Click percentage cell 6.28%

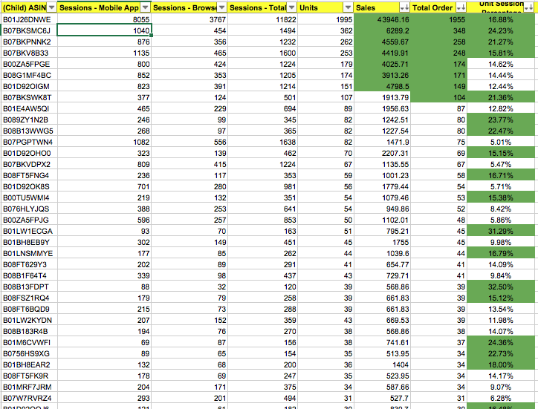click(501, 399)
